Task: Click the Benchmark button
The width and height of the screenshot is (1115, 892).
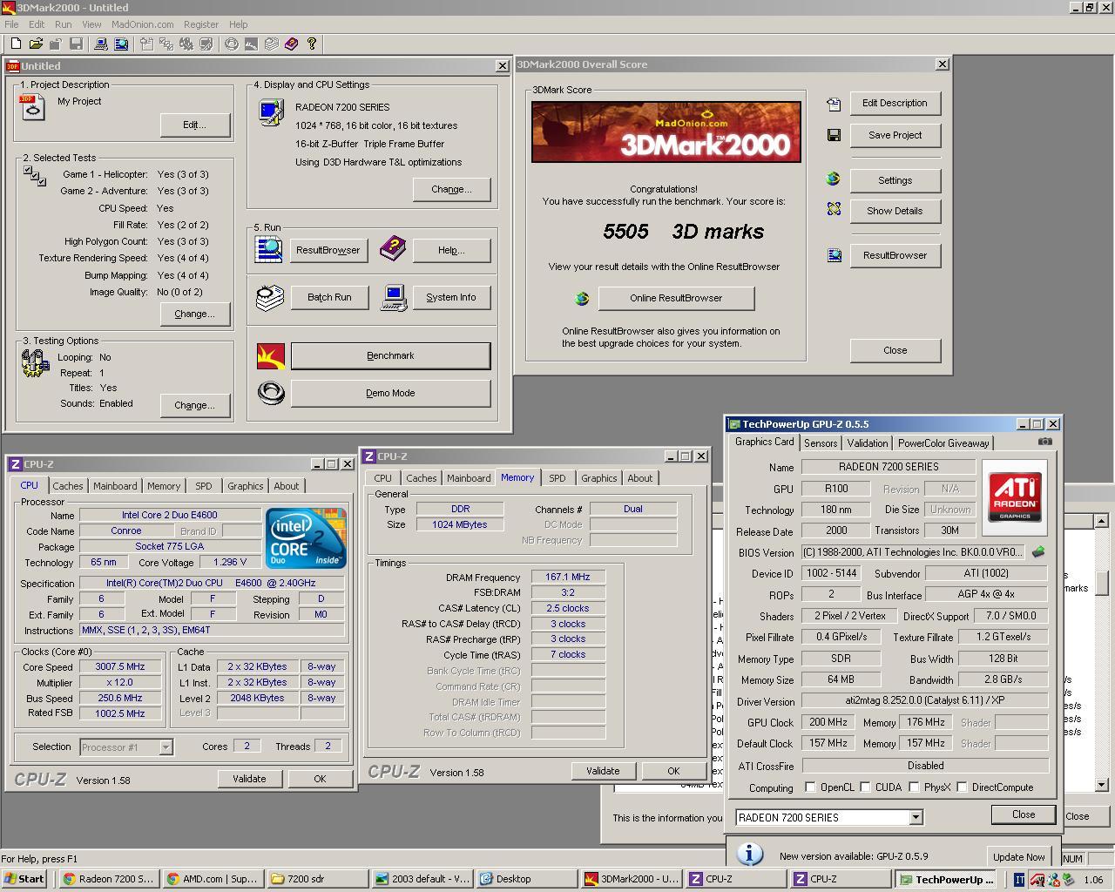Action: (x=390, y=355)
